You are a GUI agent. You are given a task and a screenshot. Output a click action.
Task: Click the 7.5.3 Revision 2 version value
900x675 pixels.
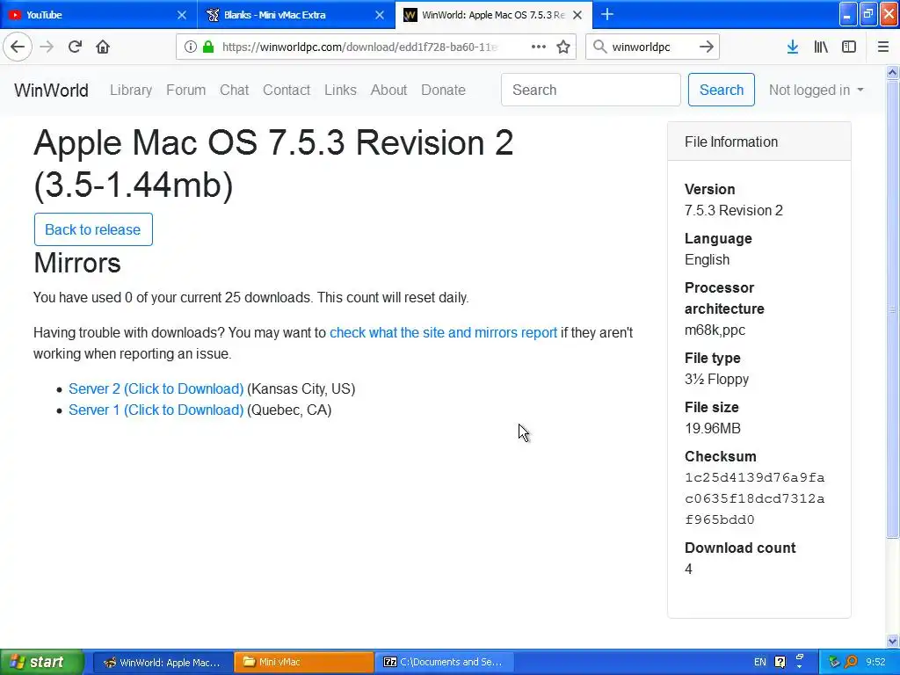coord(734,210)
